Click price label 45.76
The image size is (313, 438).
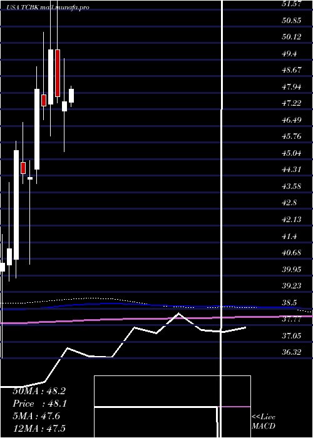[x=292, y=136]
